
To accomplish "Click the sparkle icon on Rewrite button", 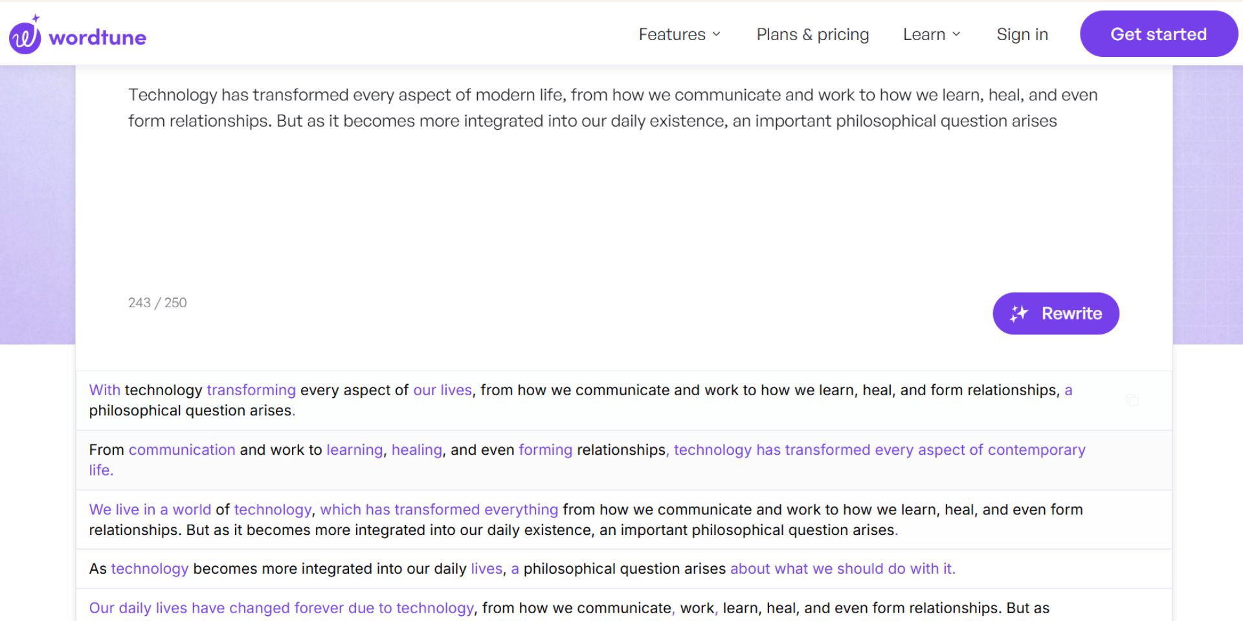I will point(1019,314).
